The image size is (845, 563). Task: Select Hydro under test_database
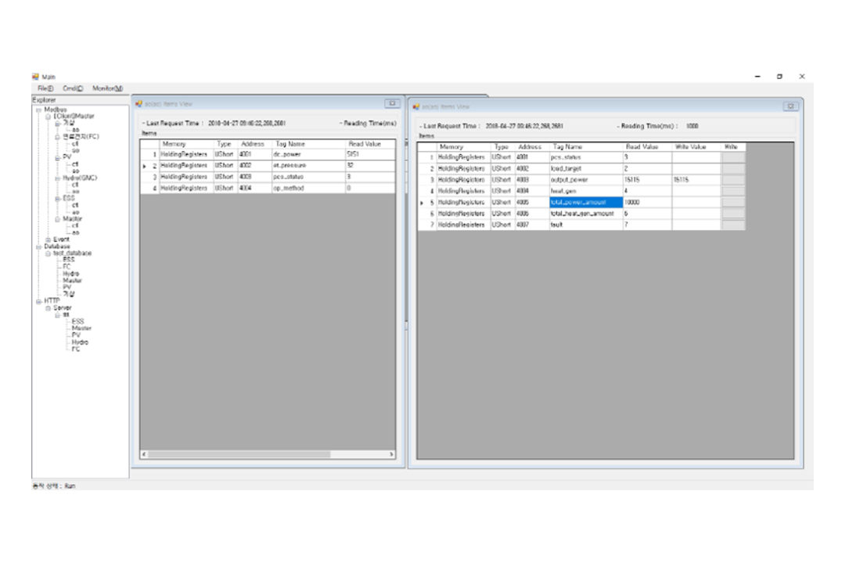point(71,274)
